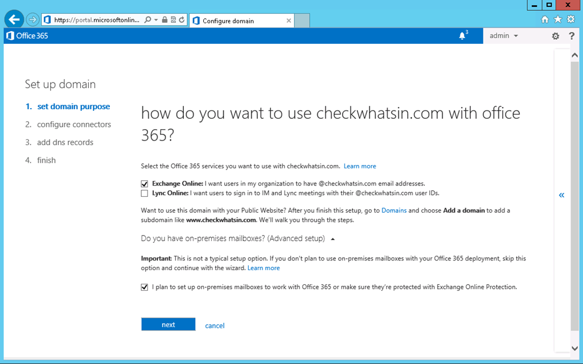The image size is (583, 364).
Task: Open the address bar dropdown arrow
Action: [156, 20]
